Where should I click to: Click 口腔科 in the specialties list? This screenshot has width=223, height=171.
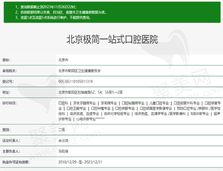pyautogui.click(x=63, y=103)
